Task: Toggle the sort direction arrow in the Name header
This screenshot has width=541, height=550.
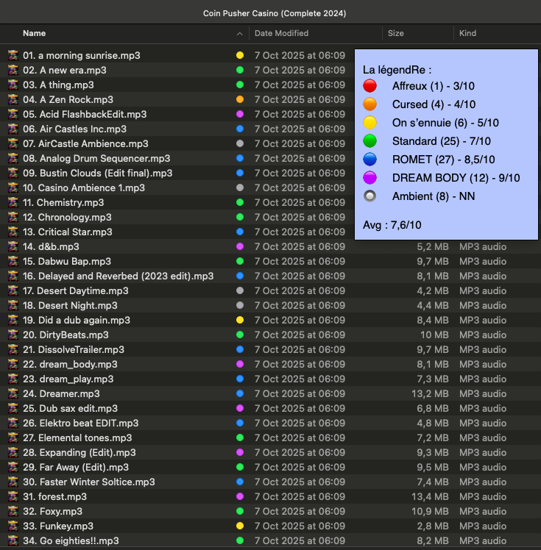Action: (x=239, y=34)
